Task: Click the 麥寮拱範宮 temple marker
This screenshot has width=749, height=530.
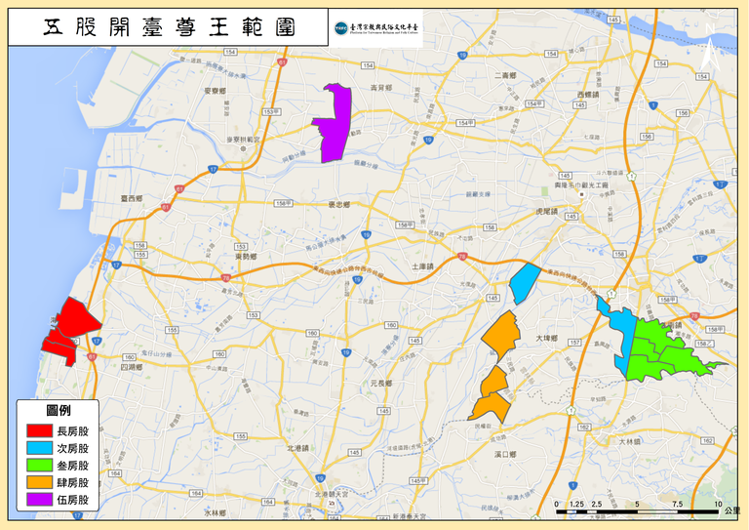Action: pos(243,148)
